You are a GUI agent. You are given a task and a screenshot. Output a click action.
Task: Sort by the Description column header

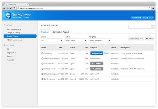click(125, 47)
